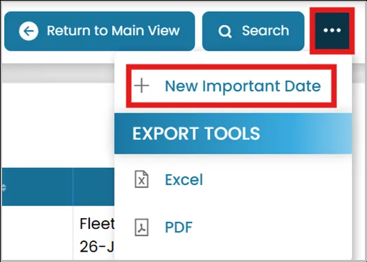Image resolution: width=367 pixels, height=262 pixels.
Task: Click the PDF document file icon
Action: [141, 227]
